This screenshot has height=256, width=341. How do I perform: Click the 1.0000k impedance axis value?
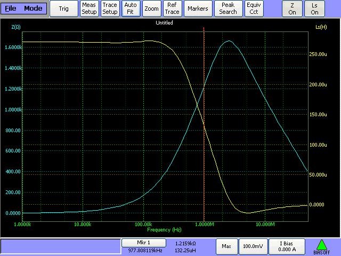[13, 110]
